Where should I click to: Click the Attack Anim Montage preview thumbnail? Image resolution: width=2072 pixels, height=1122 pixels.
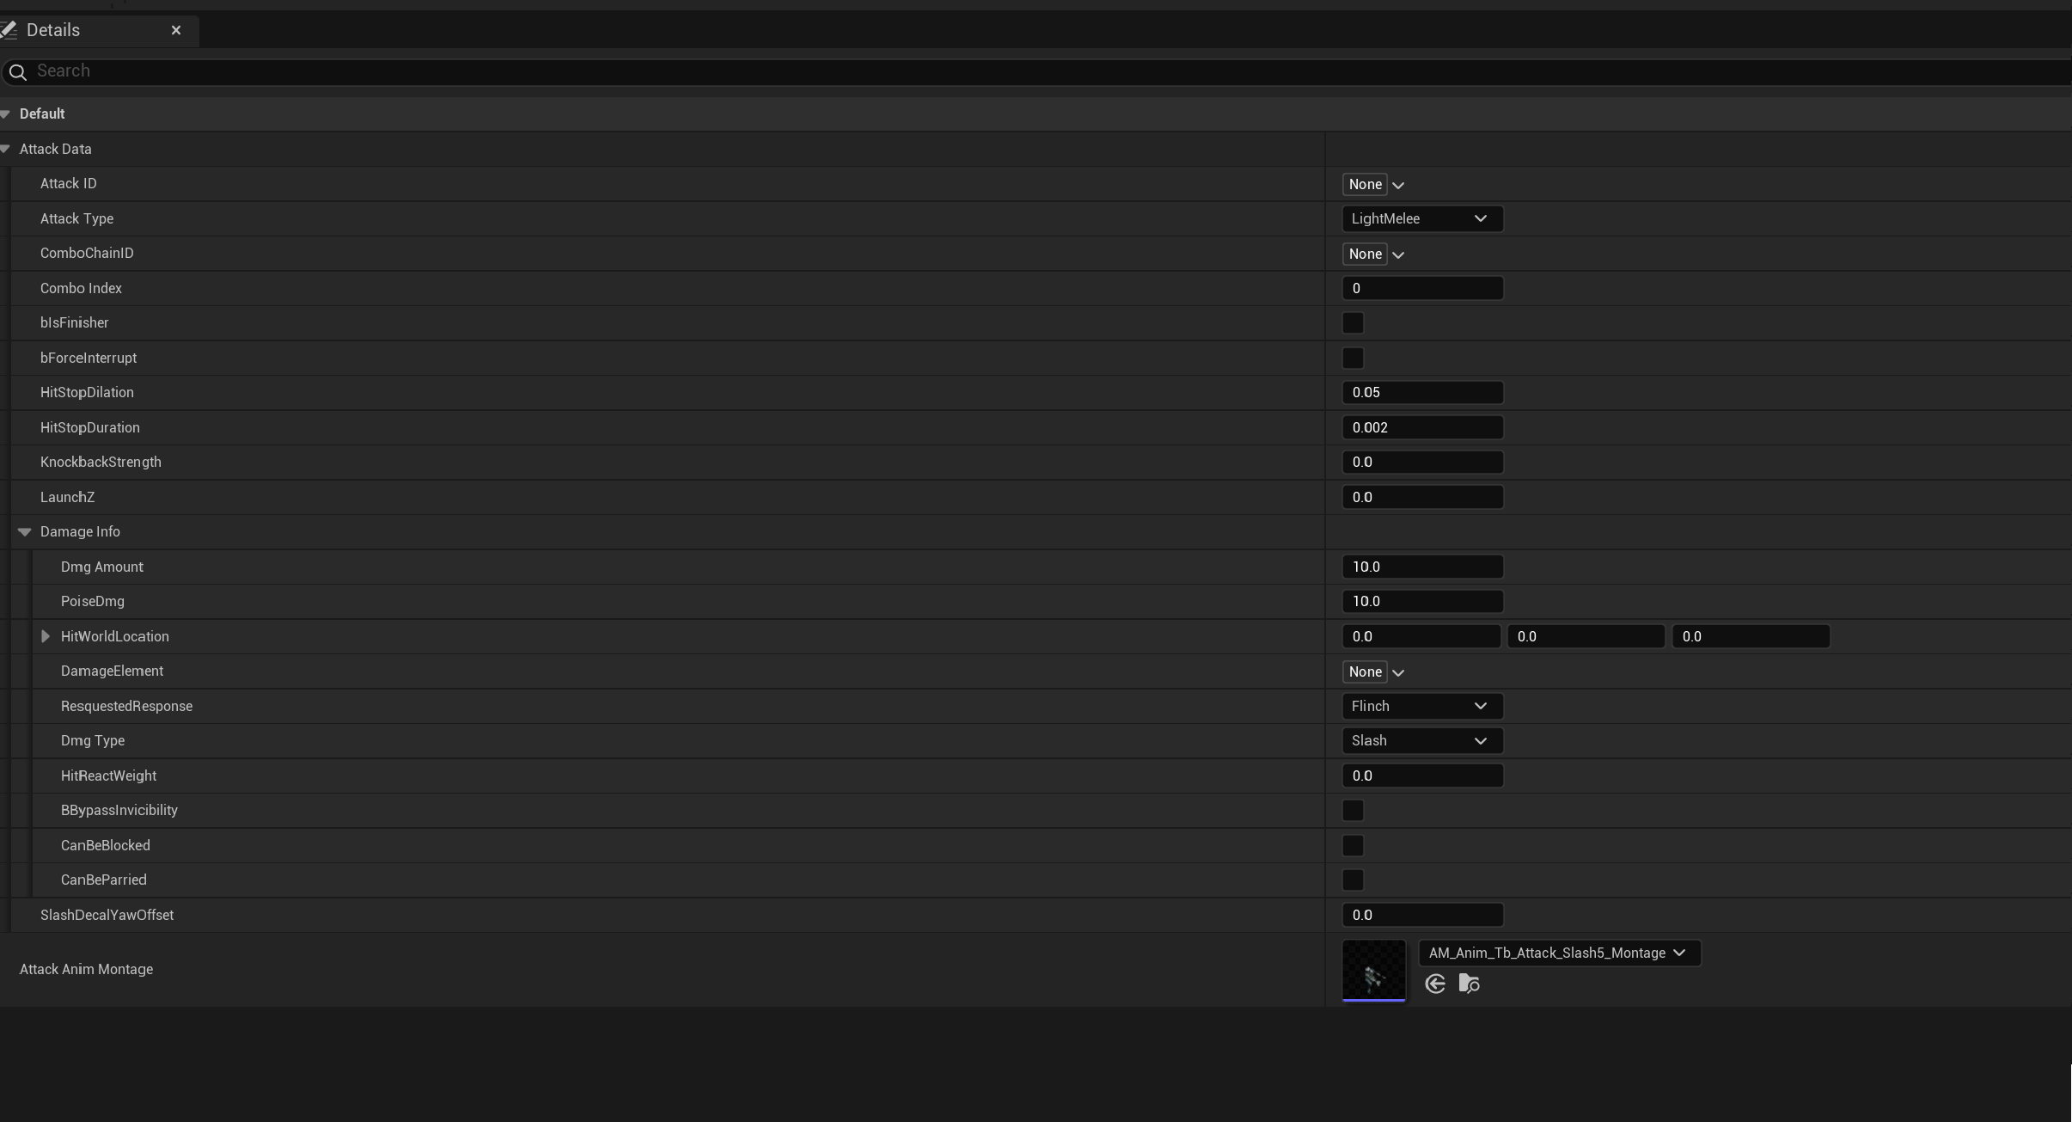click(1372, 971)
